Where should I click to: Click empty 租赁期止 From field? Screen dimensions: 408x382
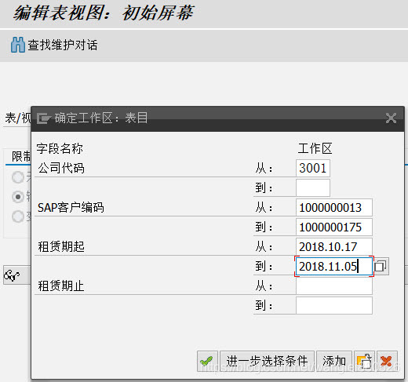(334, 286)
